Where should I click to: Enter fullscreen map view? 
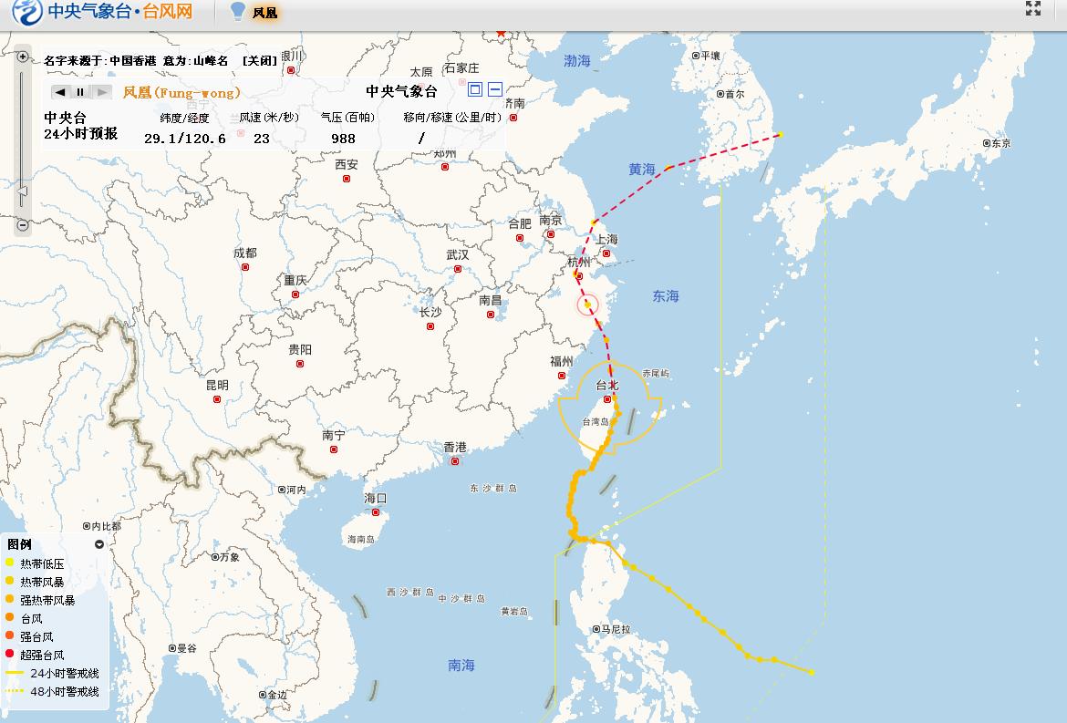point(1033,9)
